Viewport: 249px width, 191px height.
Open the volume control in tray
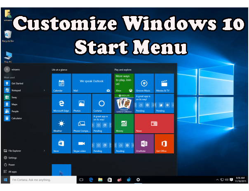pyautogui.click(x=227, y=180)
